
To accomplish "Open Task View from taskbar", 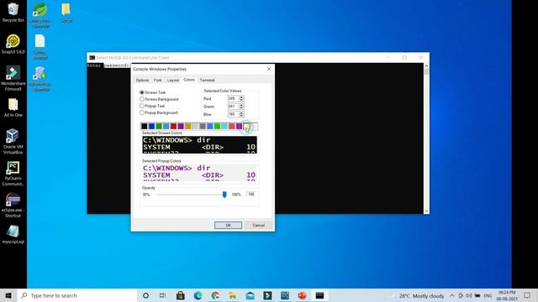I will tap(163, 295).
